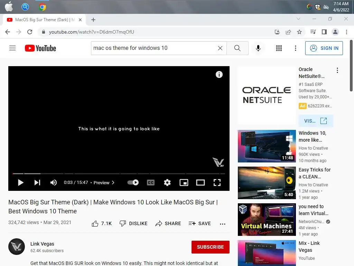Open YouTube settings three-dot menu

(x=296, y=48)
